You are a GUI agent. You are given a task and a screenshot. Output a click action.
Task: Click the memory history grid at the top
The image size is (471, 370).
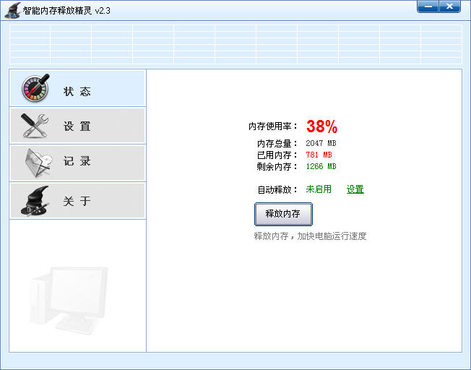236,45
